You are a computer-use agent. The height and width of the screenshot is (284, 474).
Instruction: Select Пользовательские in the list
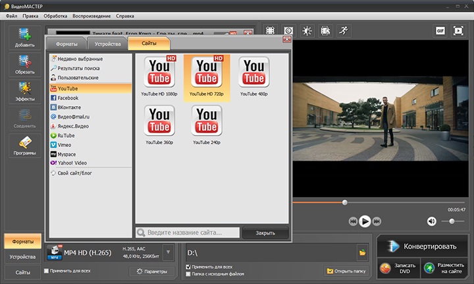pyautogui.click(x=91, y=78)
